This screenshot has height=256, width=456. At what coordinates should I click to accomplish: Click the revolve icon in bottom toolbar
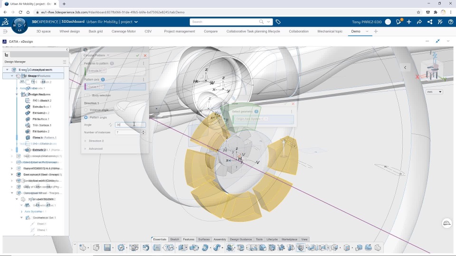(205, 247)
